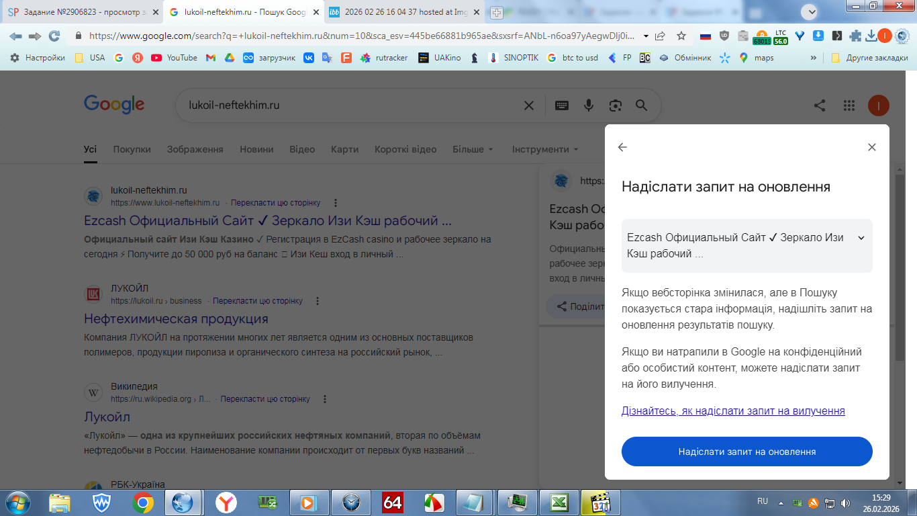The height and width of the screenshot is (516, 917).
Task: Open the Другие закладки folder
Action: coord(869,58)
